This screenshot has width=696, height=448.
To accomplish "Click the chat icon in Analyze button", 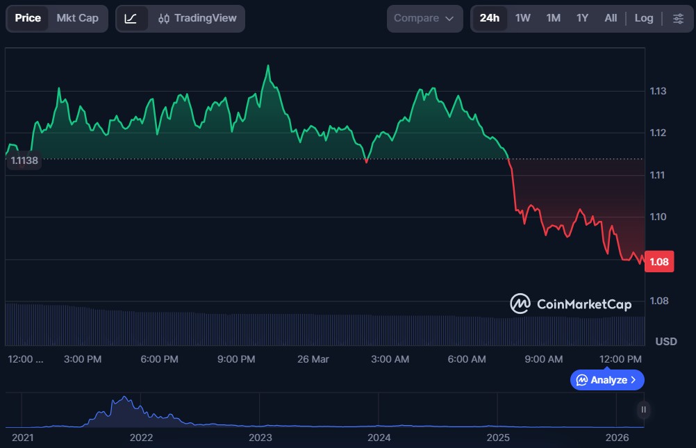I will 582,380.
